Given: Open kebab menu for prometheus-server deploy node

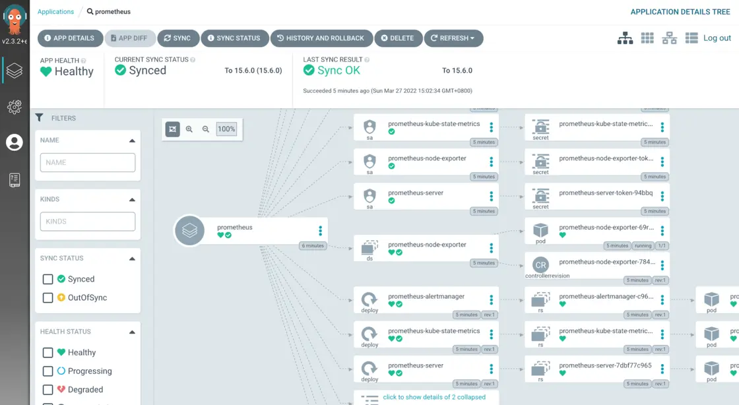Looking at the screenshot, I should [x=491, y=369].
